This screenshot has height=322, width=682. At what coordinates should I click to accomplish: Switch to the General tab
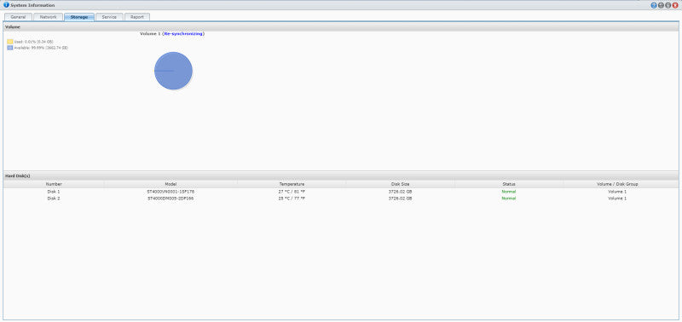tap(18, 17)
